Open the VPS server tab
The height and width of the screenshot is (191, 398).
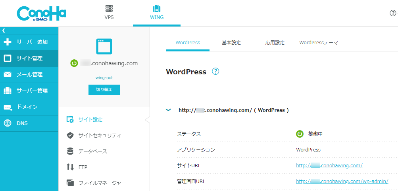(x=109, y=13)
